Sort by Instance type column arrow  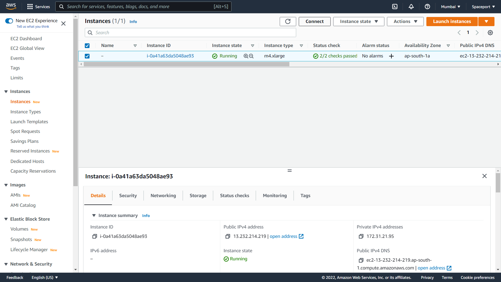[x=301, y=46]
